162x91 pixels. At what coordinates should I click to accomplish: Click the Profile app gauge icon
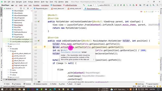pyautogui.click(x=130, y=5)
